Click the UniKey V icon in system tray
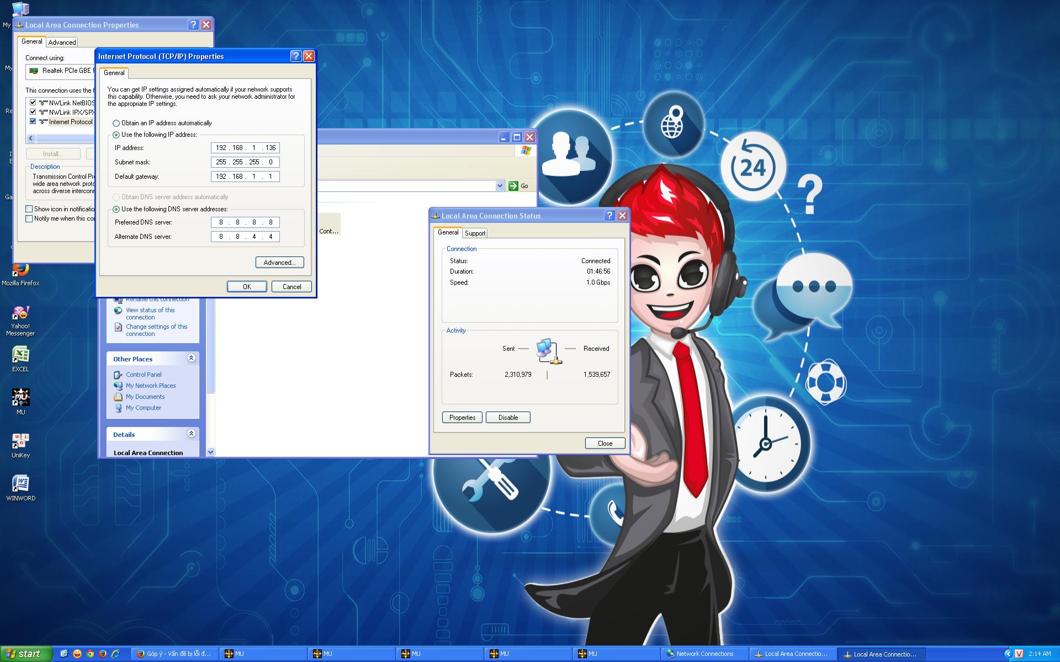The height and width of the screenshot is (662, 1060). (1019, 654)
